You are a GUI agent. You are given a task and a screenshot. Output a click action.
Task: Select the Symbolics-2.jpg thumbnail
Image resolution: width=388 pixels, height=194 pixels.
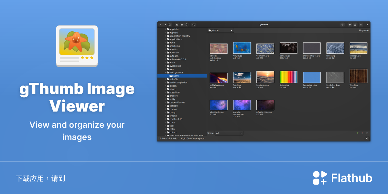tap(335, 78)
